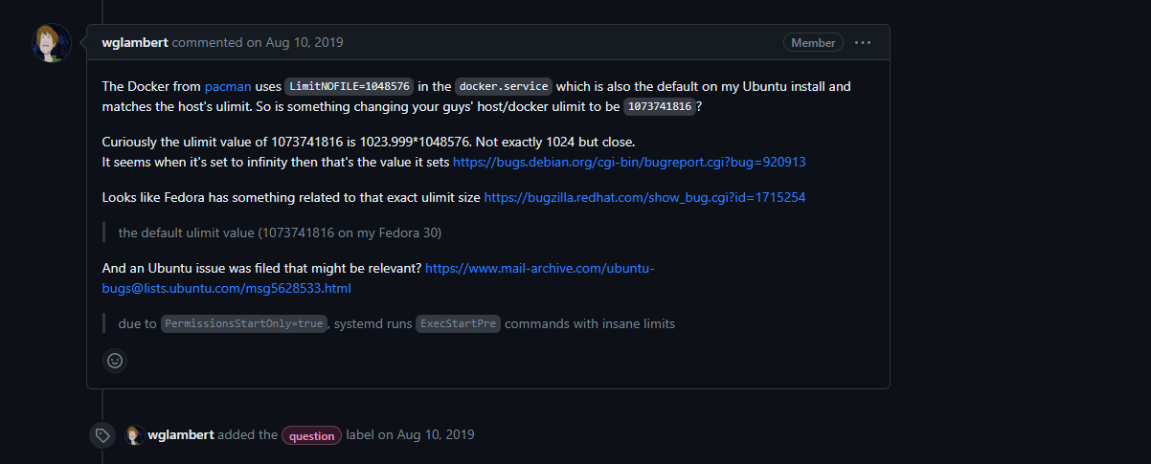Image resolution: width=1151 pixels, height=464 pixels.
Task: Open wglambert's large profile avatar
Action: pyautogui.click(x=52, y=43)
